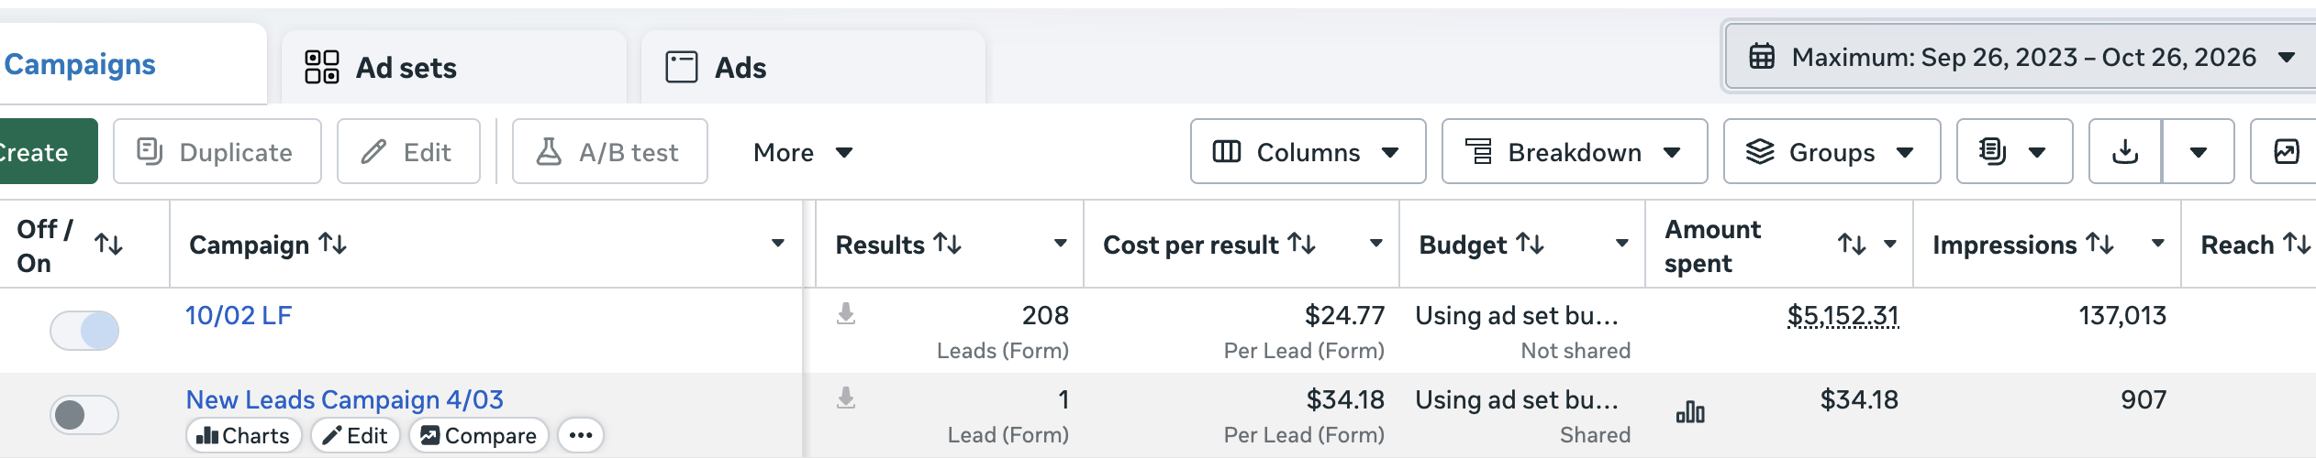Click 'Leads (Form)' label under 208

point(1002,351)
